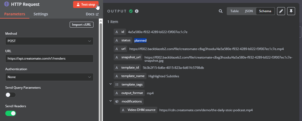Select the Schema output view

(265, 11)
